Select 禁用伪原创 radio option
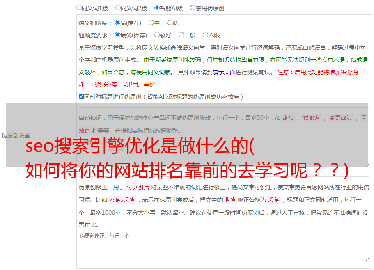Viewport: 374px width, 270px height. (193, 8)
